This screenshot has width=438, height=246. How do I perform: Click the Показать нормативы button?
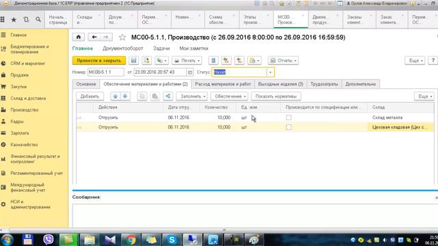[276, 96]
